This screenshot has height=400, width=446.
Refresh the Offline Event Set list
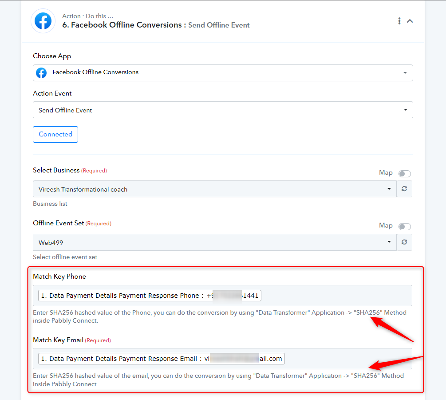click(404, 242)
